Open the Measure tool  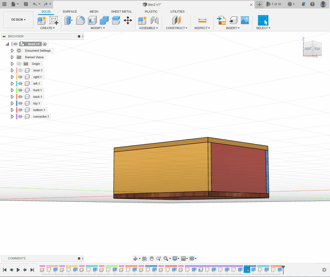click(x=202, y=20)
